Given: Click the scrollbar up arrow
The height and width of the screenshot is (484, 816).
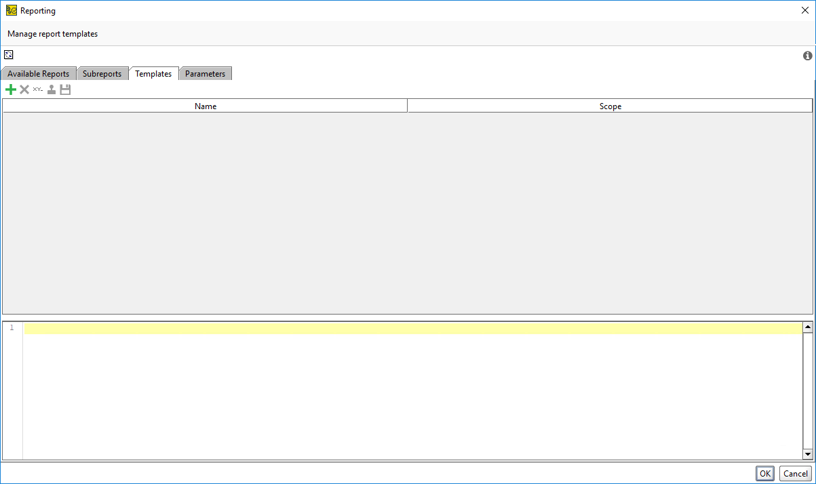Looking at the screenshot, I should (x=807, y=326).
